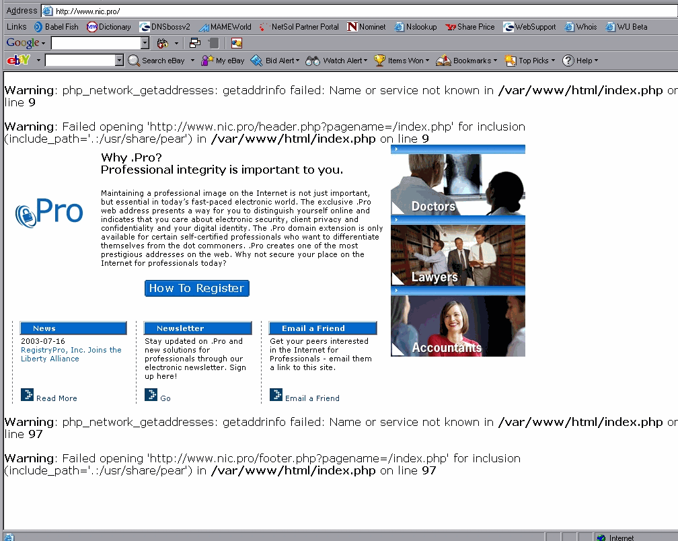Image resolution: width=678 pixels, height=541 pixels.
Task: Open the Dictionary links bookmark
Action: [108, 27]
